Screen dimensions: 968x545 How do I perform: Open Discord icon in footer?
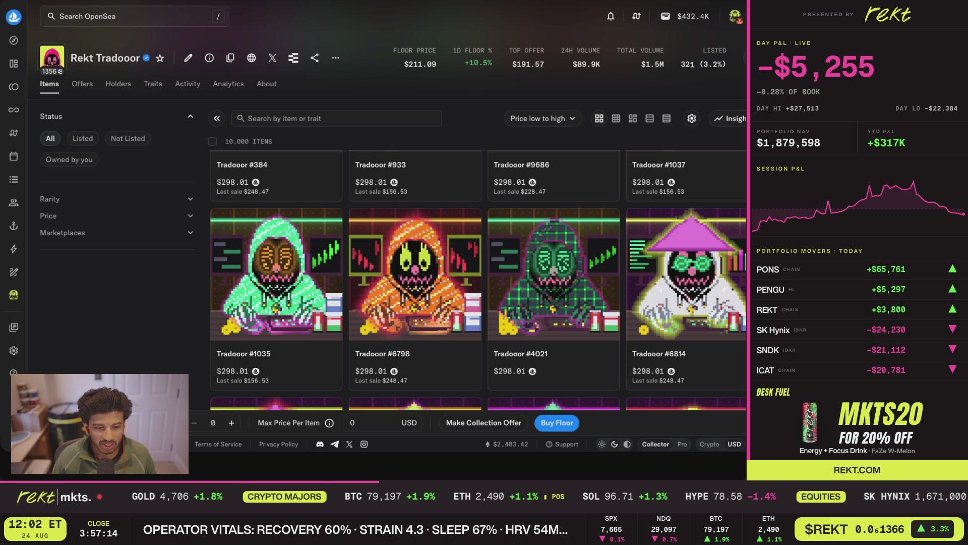320,445
